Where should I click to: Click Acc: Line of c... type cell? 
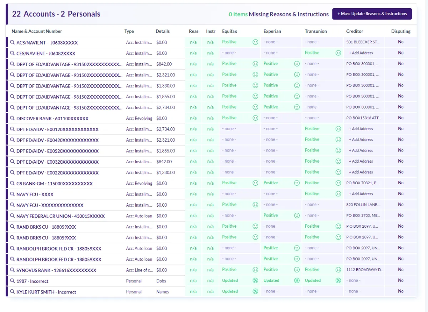coord(139,270)
